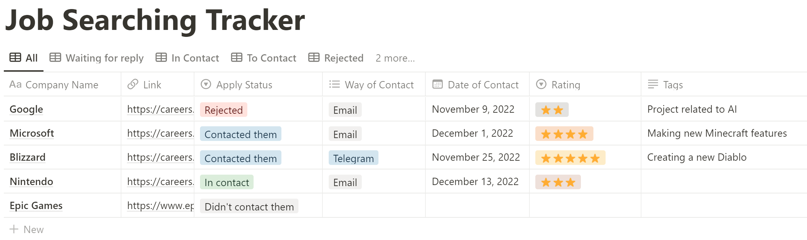Select Blizzard's five-star rating tag
Screen dimensions: 807x240
click(x=570, y=158)
